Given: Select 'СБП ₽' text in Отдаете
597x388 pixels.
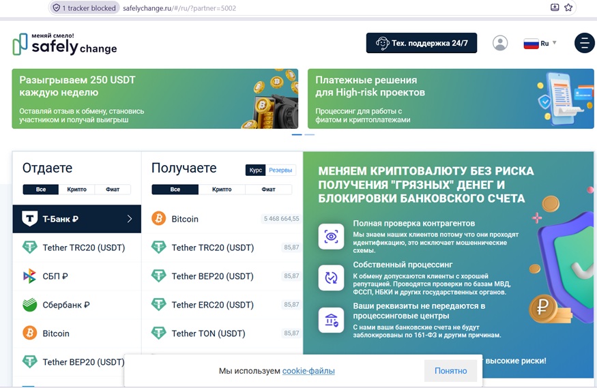Looking at the screenshot, I should click(55, 276).
